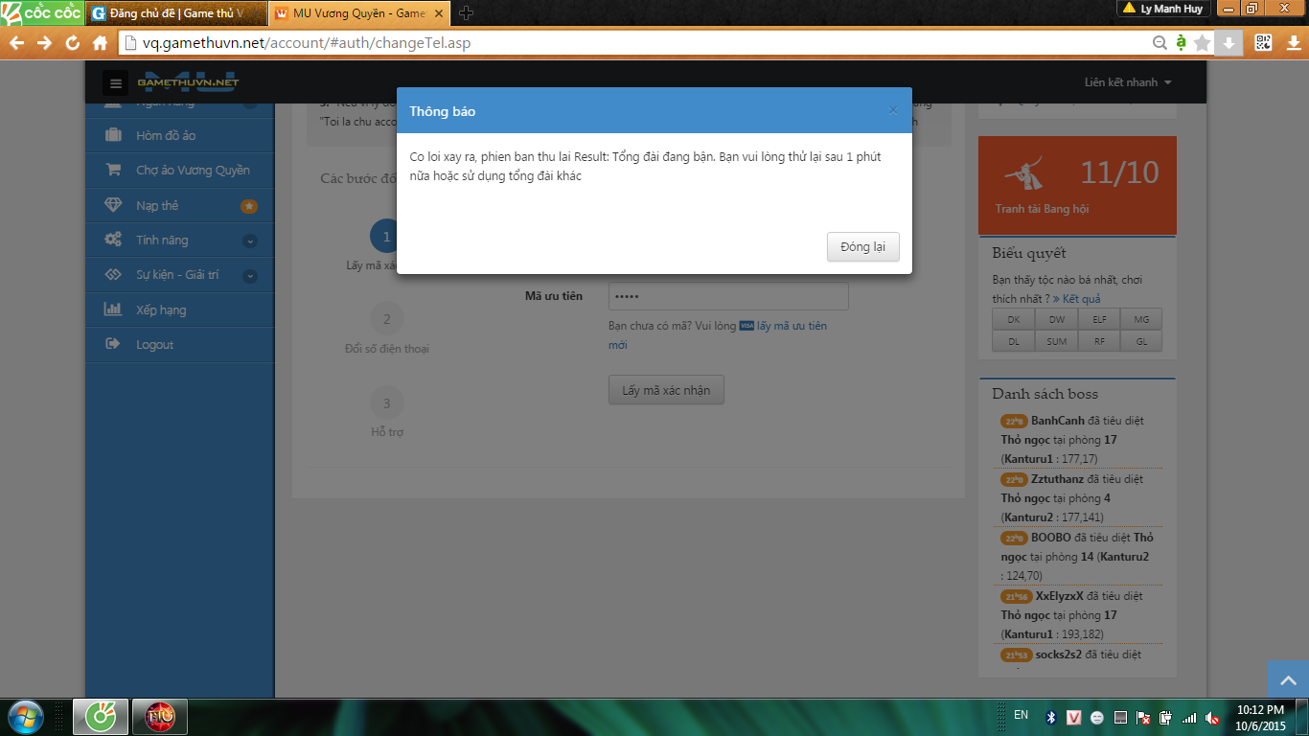Vote for the ELF class option

pyautogui.click(x=1099, y=320)
